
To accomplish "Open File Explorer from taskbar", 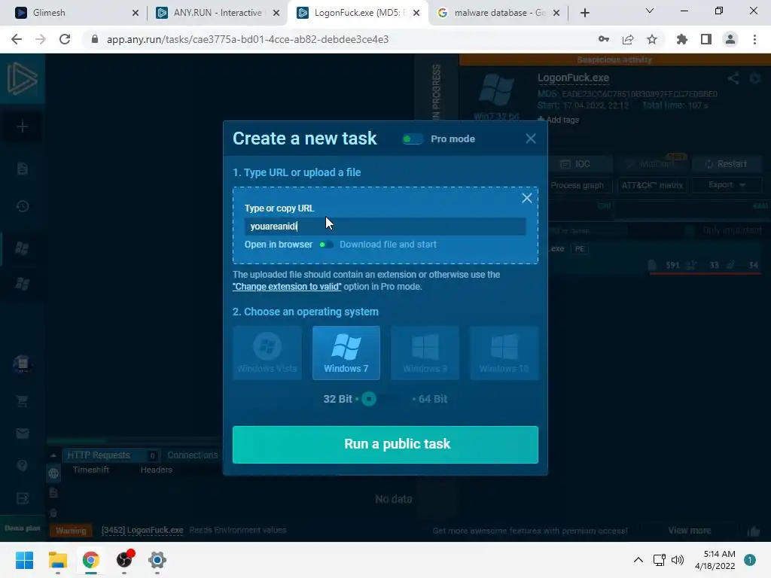I will [57, 560].
